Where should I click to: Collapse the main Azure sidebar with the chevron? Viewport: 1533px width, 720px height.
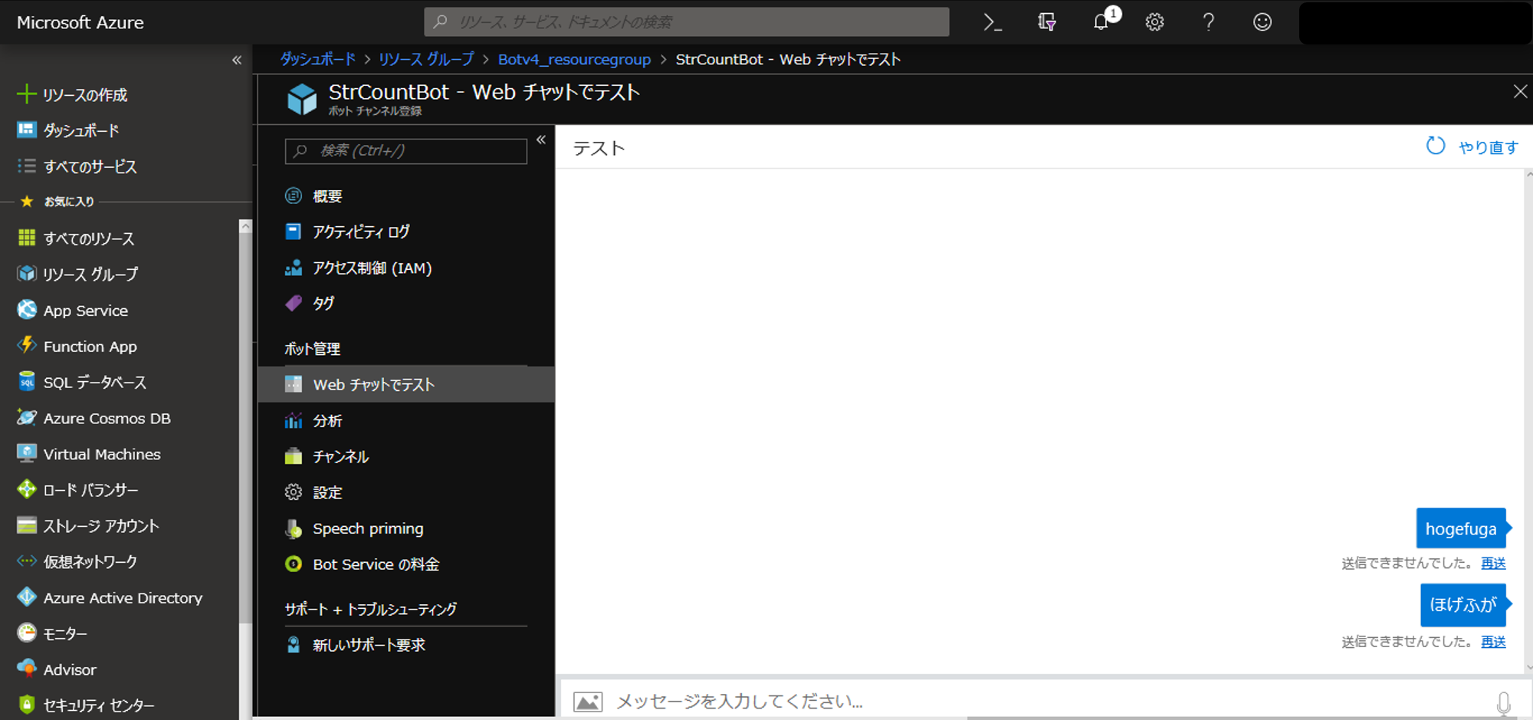237,59
